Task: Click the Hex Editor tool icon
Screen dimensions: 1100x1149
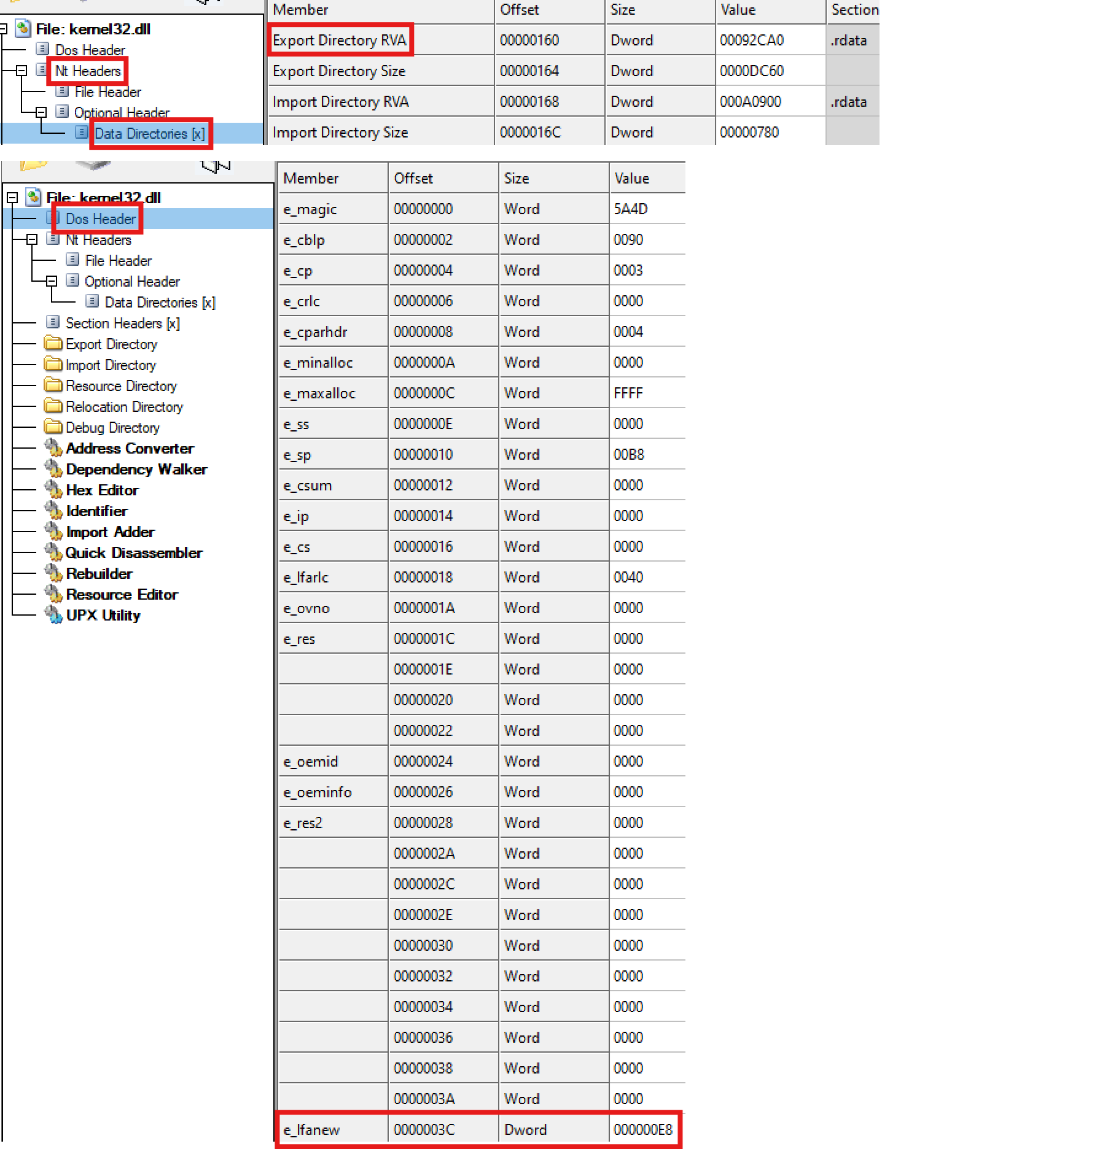Action: tap(54, 490)
